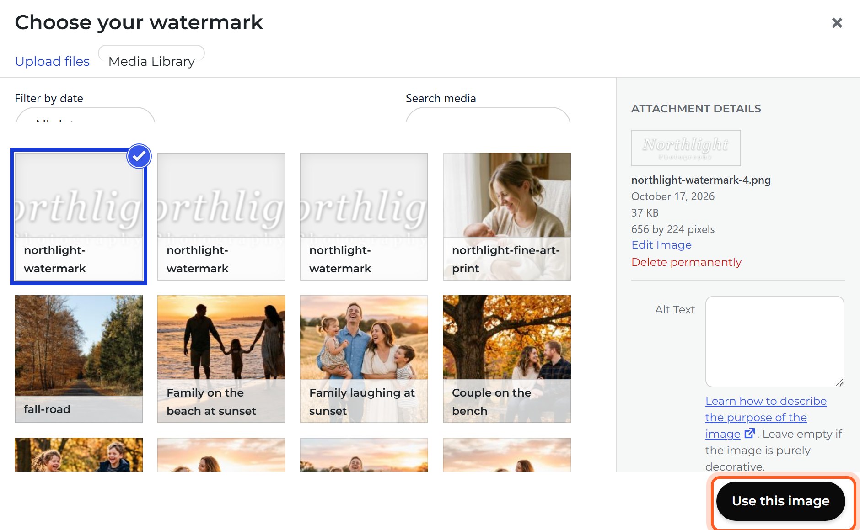Viewport: 860px width, 530px height.
Task: Click the external link icon after image
Action: pyautogui.click(x=749, y=433)
